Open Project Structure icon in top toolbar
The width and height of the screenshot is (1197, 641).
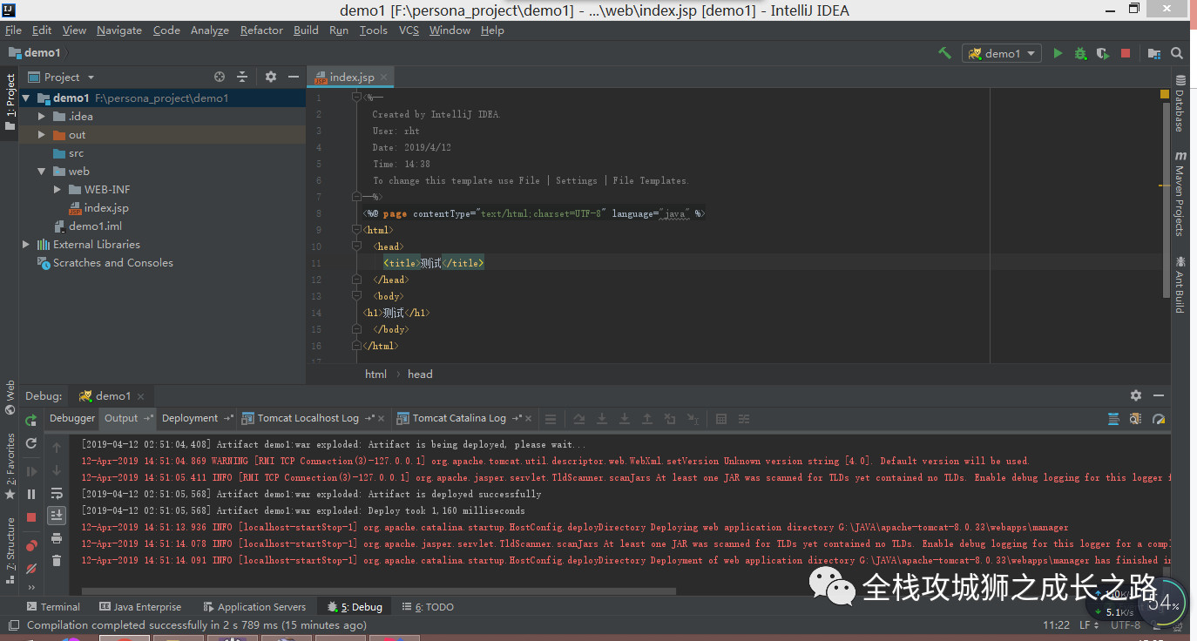[1154, 53]
